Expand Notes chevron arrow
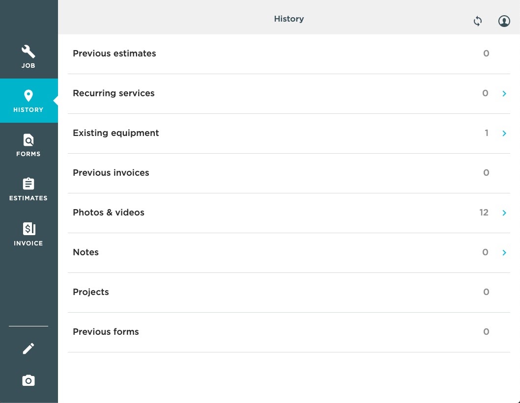The image size is (520, 403). 504,252
